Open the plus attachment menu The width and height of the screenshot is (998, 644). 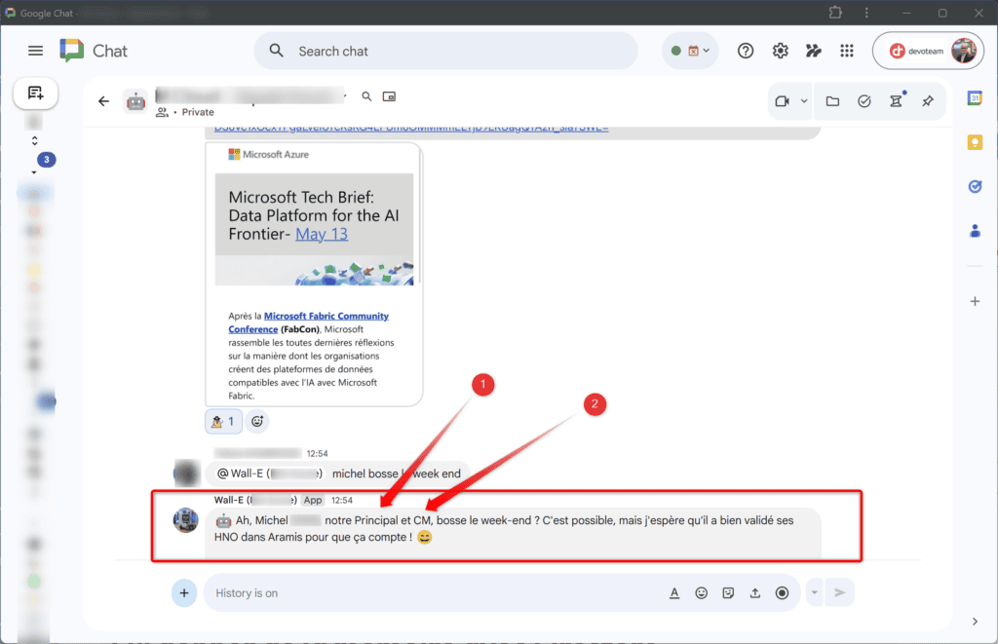184,593
